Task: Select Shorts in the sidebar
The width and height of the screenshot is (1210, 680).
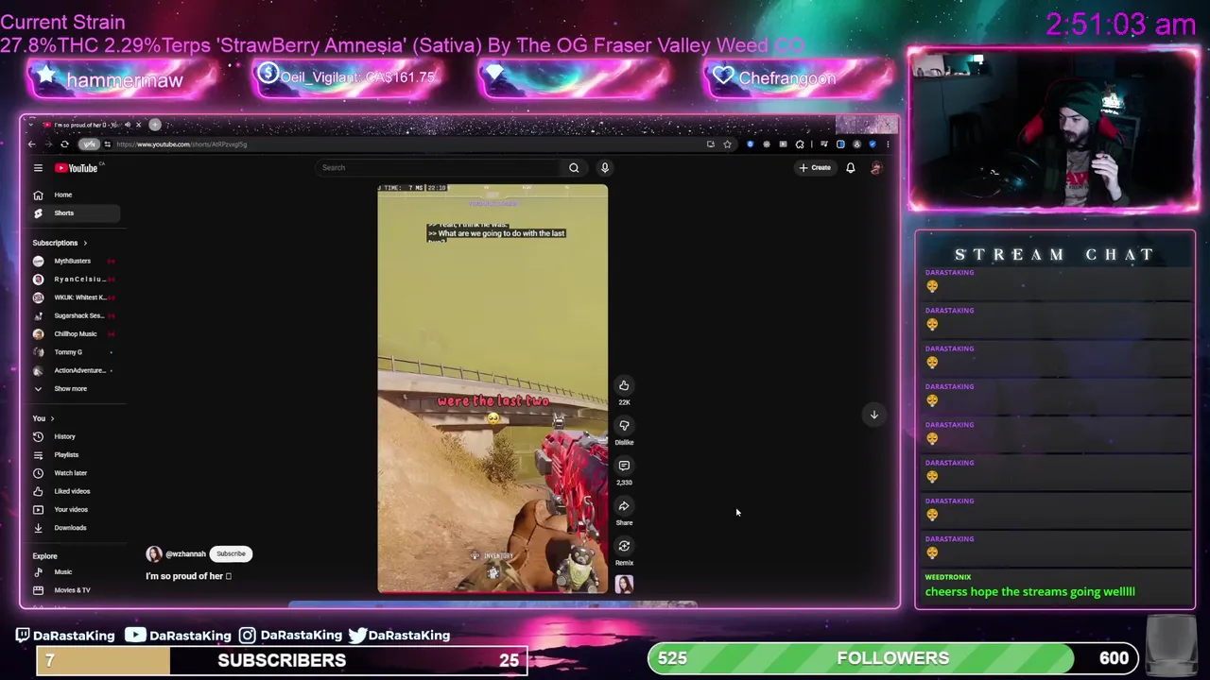Action: (74, 213)
